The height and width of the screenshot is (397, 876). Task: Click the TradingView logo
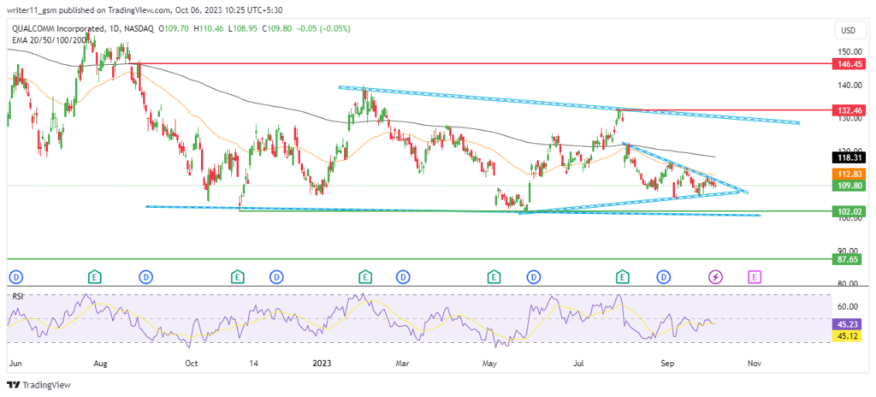(39, 385)
